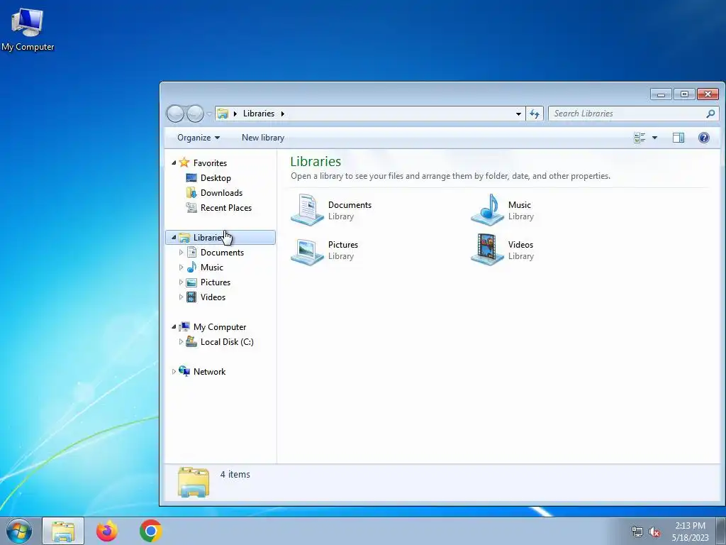The height and width of the screenshot is (545, 726).
Task: Expand Music in navigation tree
Action: [x=181, y=267]
